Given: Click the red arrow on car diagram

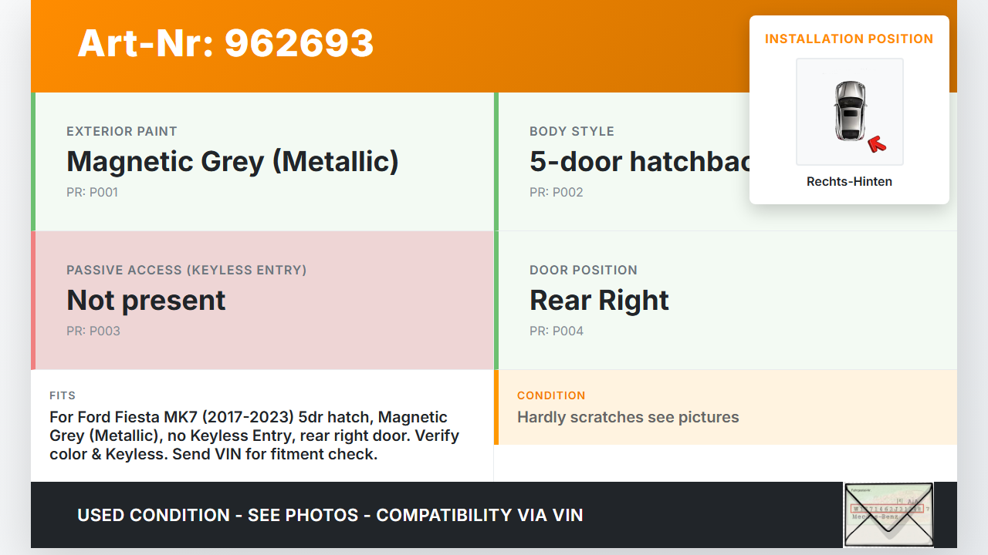Looking at the screenshot, I should pos(876,143).
